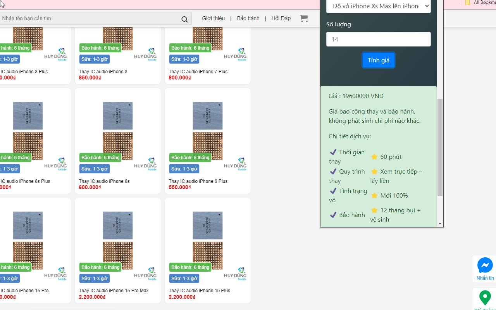
Task: Click Bảo hành 6 tháng badge on iPhone 8 card
Action: pyautogui.click(x=100, y=48)
